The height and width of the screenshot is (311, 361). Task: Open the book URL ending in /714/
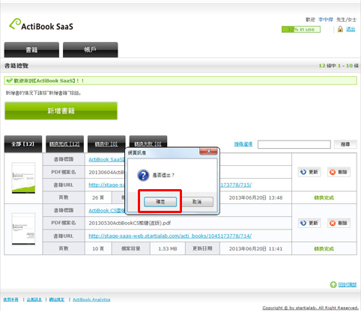(x=170, y=235)
